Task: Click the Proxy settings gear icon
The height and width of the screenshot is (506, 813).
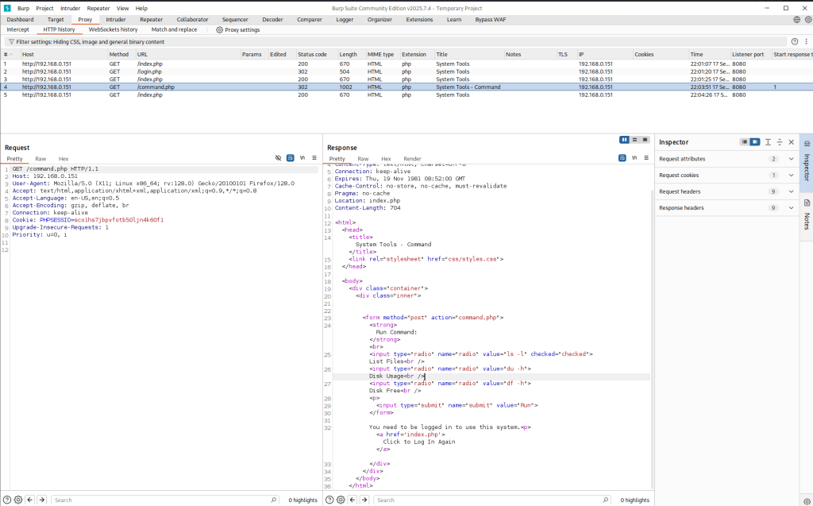Action: coord(220,29)
